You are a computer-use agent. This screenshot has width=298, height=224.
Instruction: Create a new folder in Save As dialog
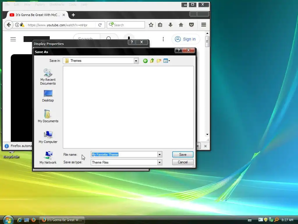pos(159,61)
